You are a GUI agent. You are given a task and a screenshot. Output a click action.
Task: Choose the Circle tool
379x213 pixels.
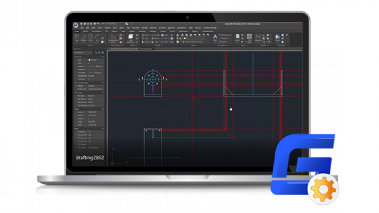(x=91, y=36)
